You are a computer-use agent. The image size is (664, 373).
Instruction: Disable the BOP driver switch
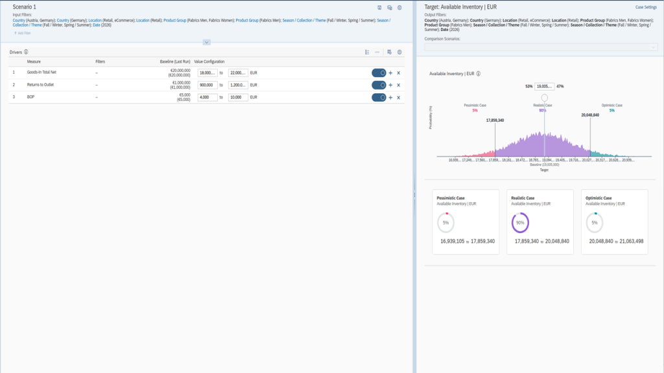tap(379, 97)
